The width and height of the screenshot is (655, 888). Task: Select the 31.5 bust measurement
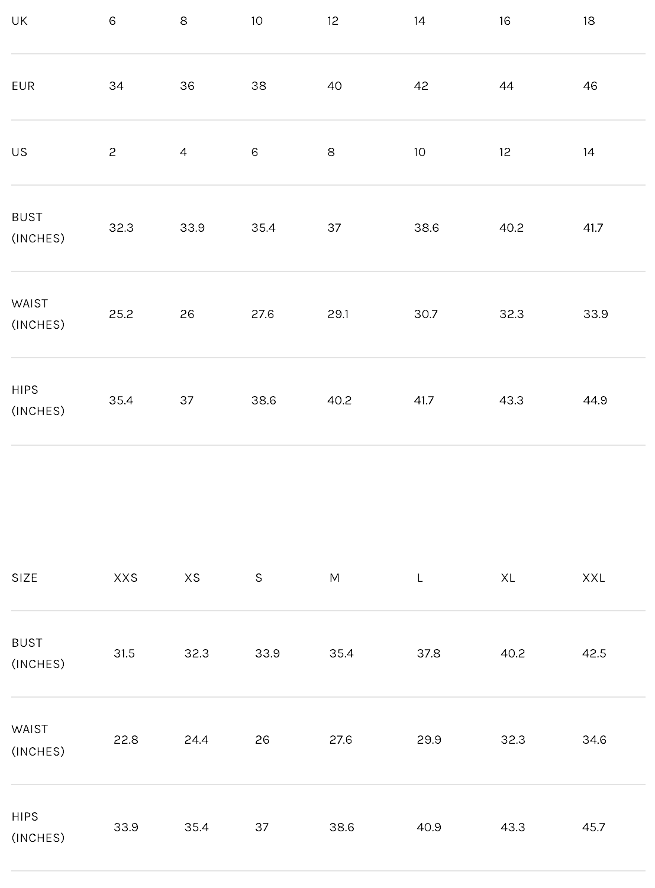click(124, 654)
